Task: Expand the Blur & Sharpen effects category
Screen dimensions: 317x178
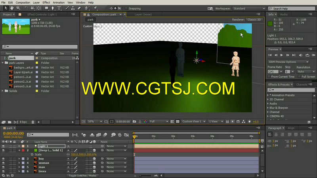Action: (268, 108)
